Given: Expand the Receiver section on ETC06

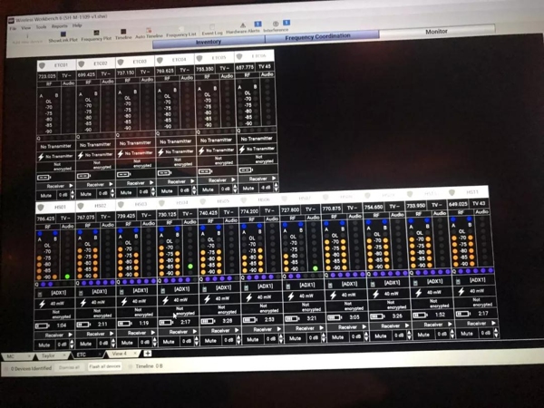Looking at the screenshot, I should click(258, 179).
